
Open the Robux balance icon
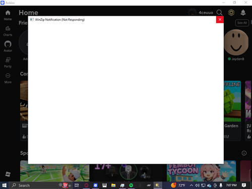point(231,13)
